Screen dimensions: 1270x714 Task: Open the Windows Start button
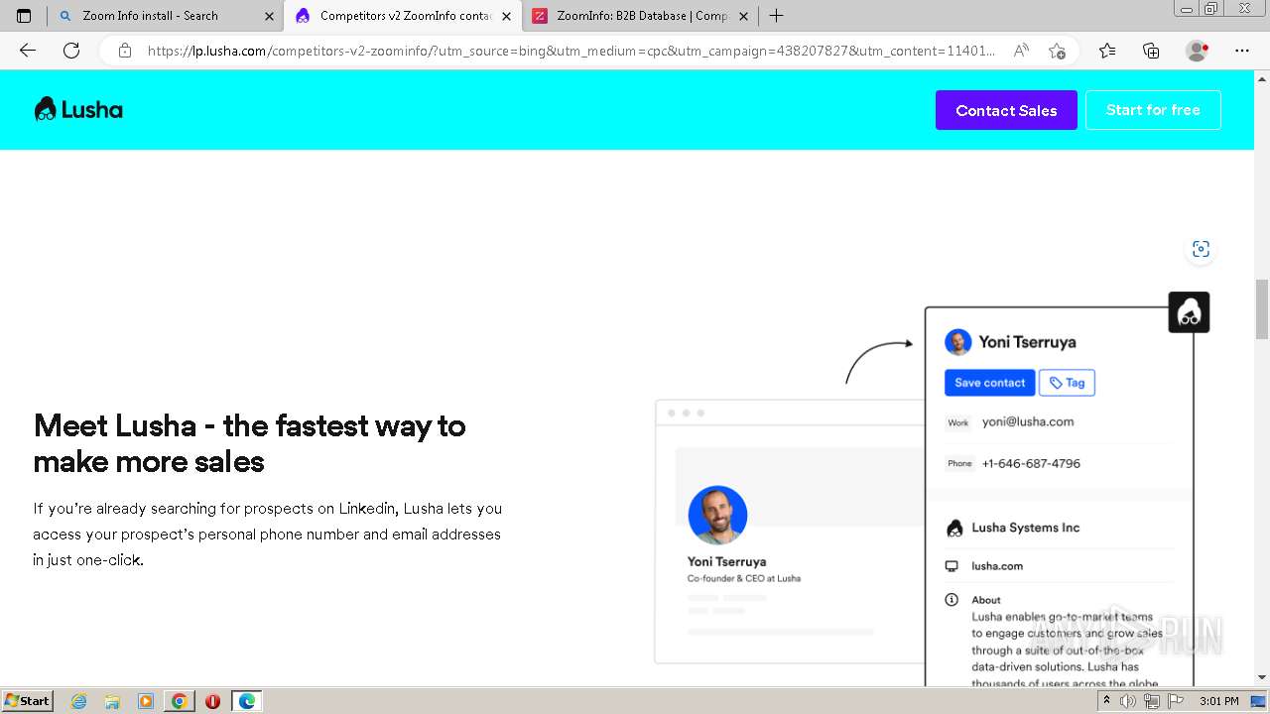point(28,701)
